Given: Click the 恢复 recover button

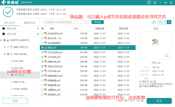Looking at the screenshot, I should tap(159, 101).
